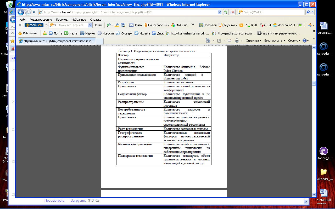Open the Справка menu
This screenshot has width=335, height=209.
(x=96, y=20)
